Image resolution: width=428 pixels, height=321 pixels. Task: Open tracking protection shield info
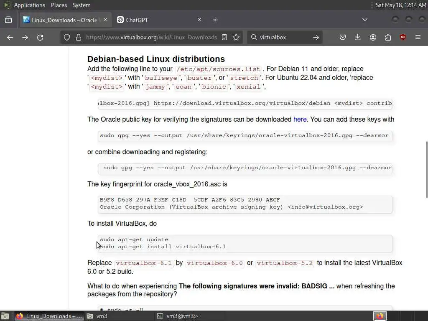pos(67,37)
